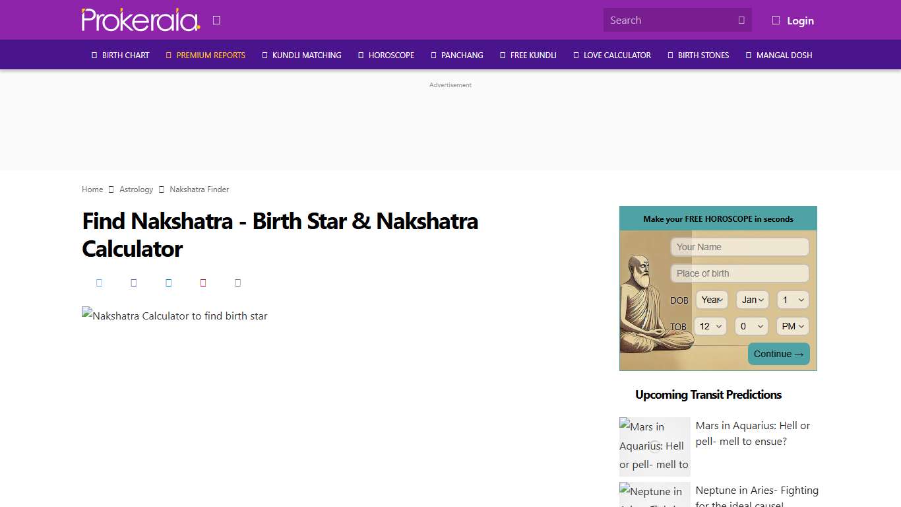The image size is (901, 507).
Task: Click the Your Name input field
Action: click(739, 246)
